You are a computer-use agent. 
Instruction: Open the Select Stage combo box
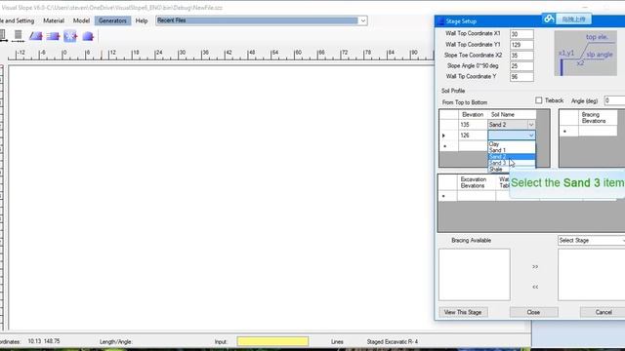(591, 241)
